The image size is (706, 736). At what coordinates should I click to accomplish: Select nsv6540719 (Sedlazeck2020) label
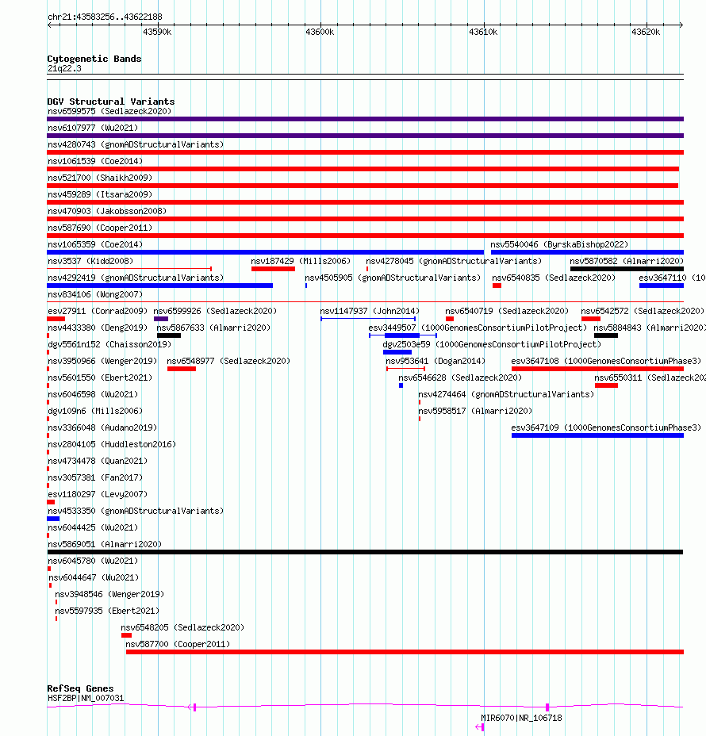point(507,311)
